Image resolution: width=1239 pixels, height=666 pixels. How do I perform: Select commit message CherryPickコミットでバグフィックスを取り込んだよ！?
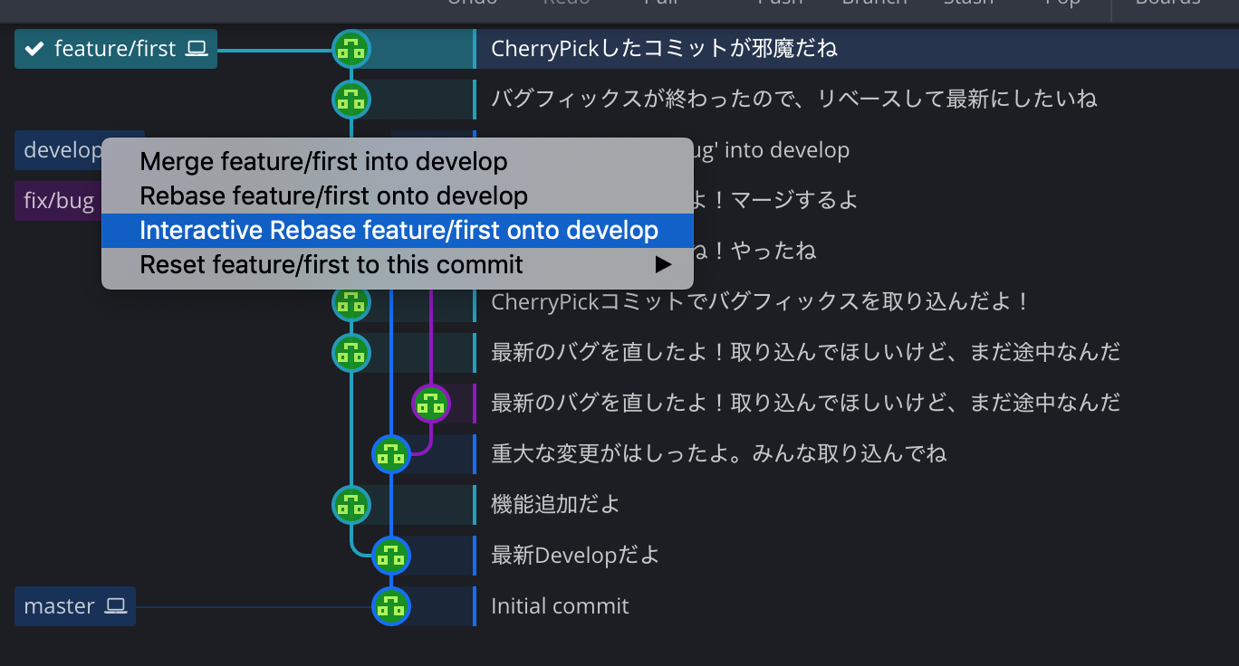click(760, 302)
